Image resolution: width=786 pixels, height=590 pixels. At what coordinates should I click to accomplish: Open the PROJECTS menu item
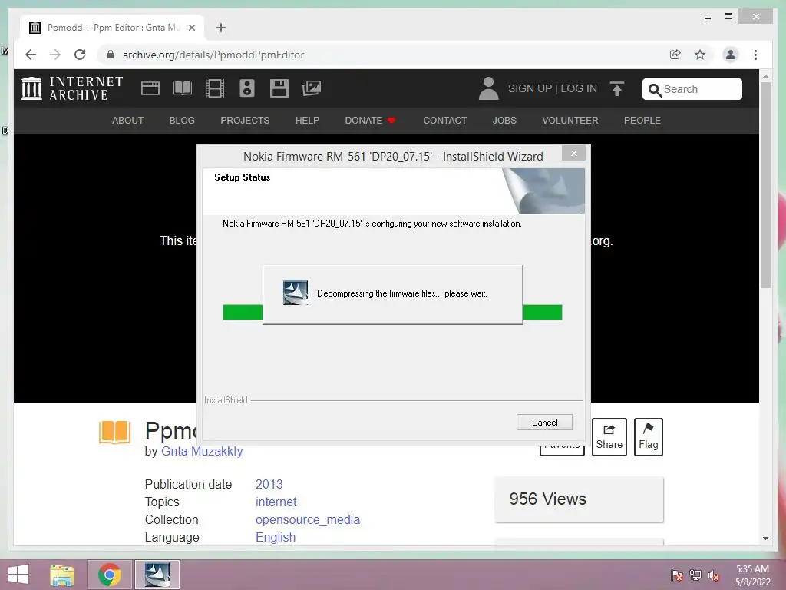click(245, 121)
